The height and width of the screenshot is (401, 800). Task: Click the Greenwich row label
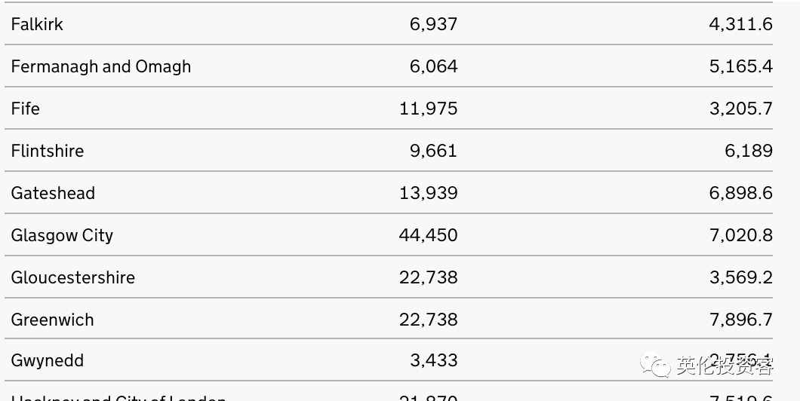pyautogui.click(x=53, y=320)
